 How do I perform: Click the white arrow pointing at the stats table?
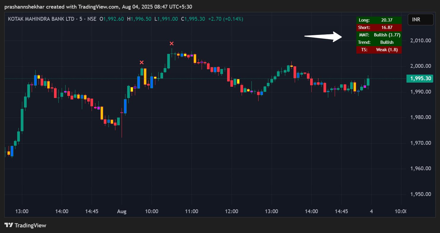323,36
